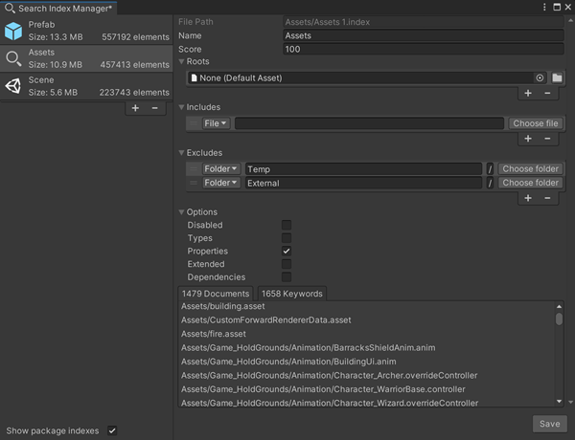Select the Assets index magnifier icon
Viewport: 575px width, 440px height.
[x=14, y=59]
